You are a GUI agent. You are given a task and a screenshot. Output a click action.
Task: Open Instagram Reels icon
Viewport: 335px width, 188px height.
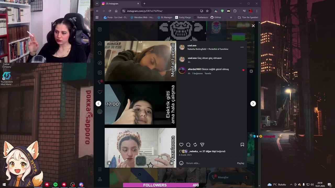coord(100,73)
